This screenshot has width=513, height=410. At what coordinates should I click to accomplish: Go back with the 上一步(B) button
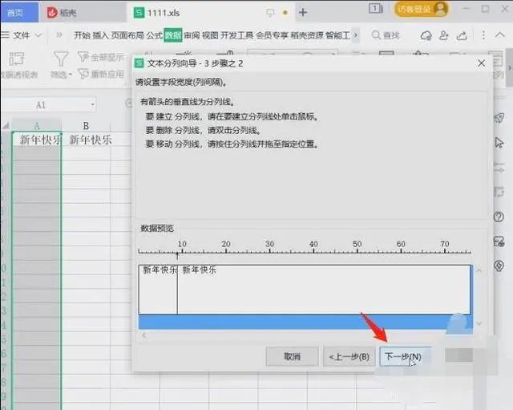click(348, 356)
